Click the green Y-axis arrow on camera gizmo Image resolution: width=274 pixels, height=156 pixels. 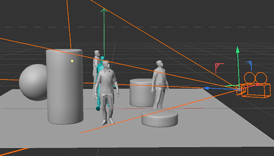pyautogui.click(x=237, y=50)
